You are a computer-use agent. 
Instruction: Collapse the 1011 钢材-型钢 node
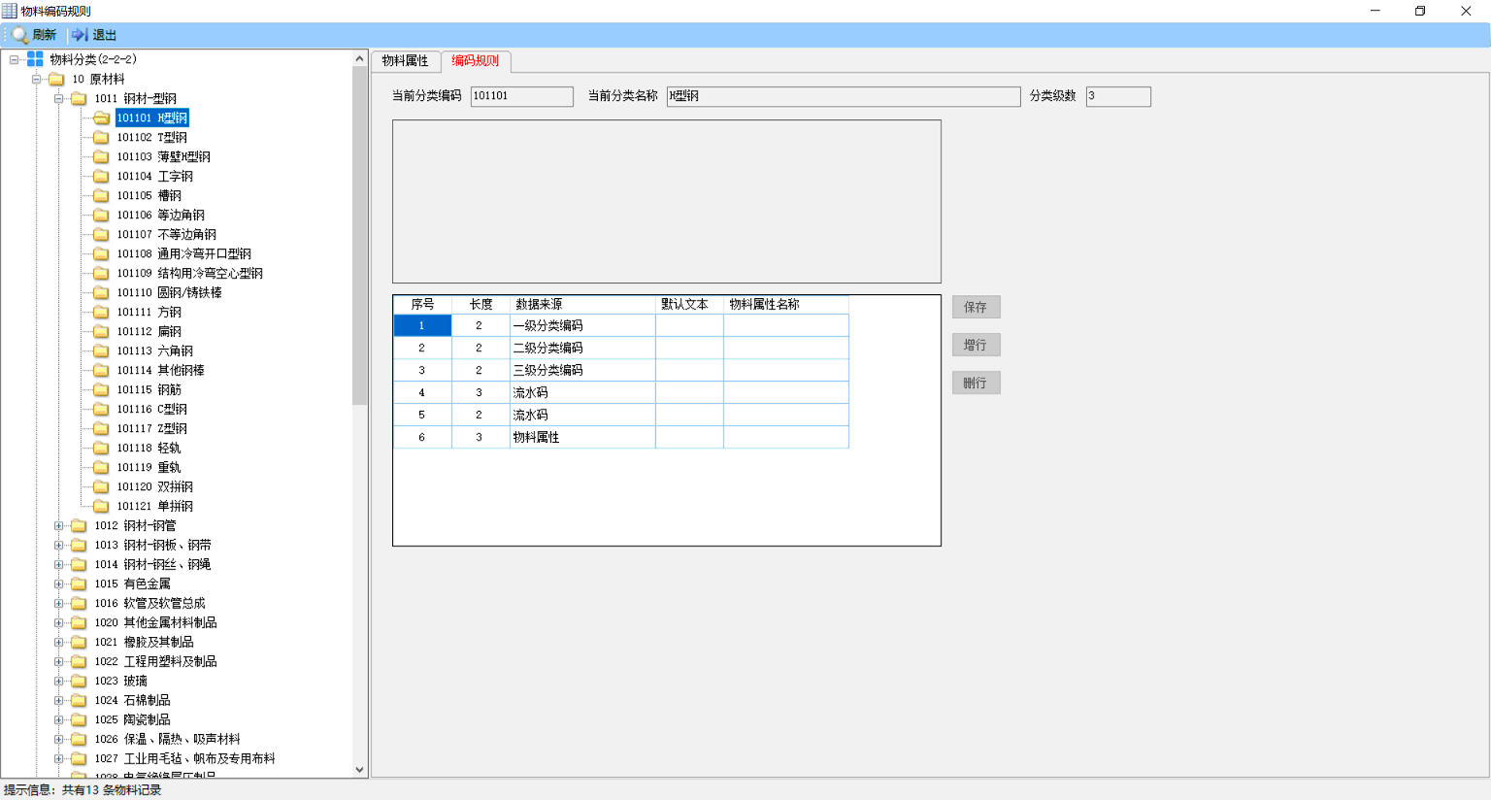coord(58,98)
